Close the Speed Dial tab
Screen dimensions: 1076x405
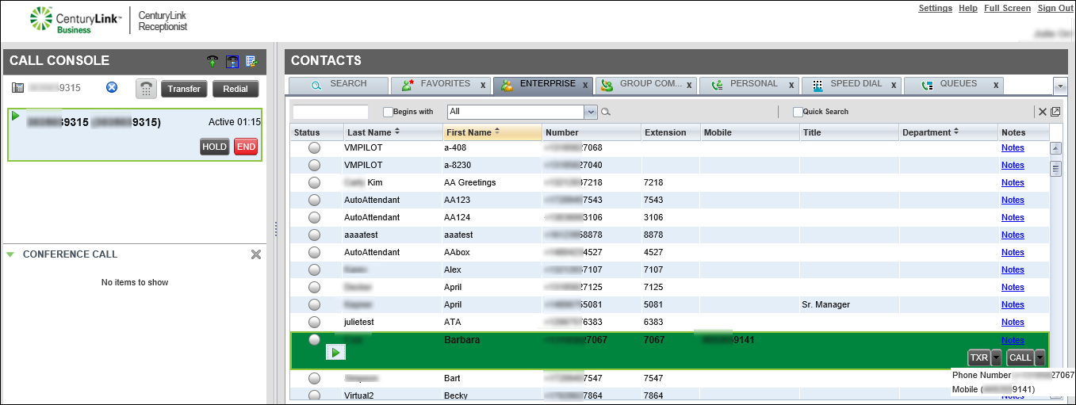[x=894, y=85]
